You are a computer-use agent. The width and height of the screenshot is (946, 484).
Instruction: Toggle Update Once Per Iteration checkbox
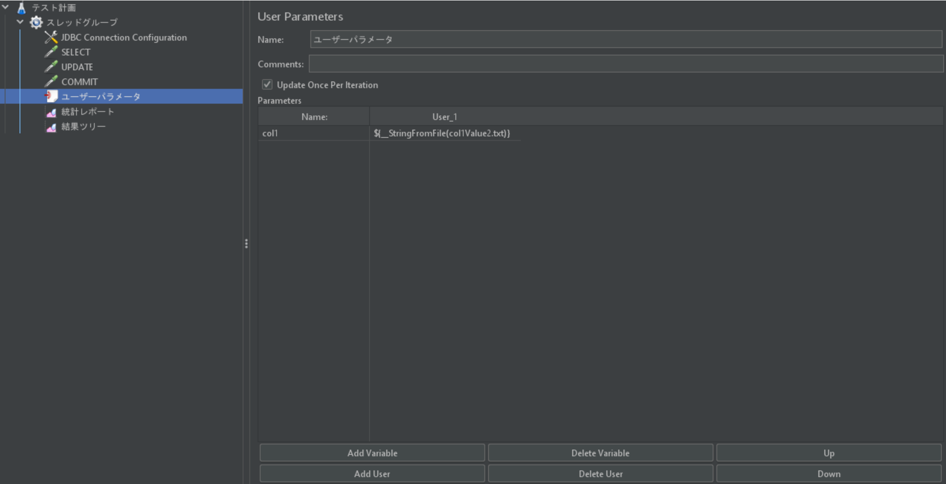tap(267, 85)
